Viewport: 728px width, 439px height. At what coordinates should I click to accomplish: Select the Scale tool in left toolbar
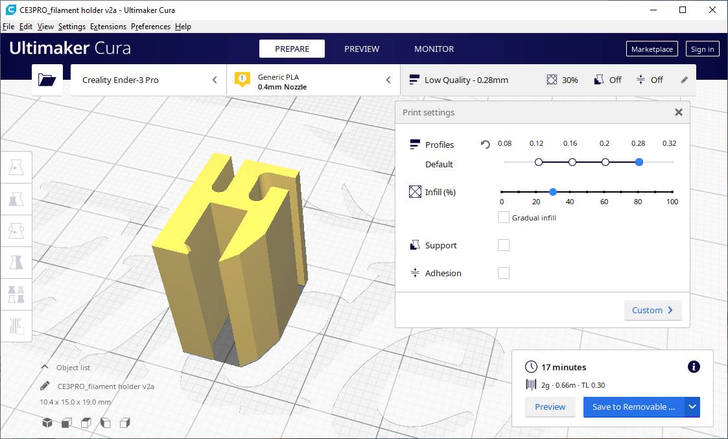(x=16, y=199)
